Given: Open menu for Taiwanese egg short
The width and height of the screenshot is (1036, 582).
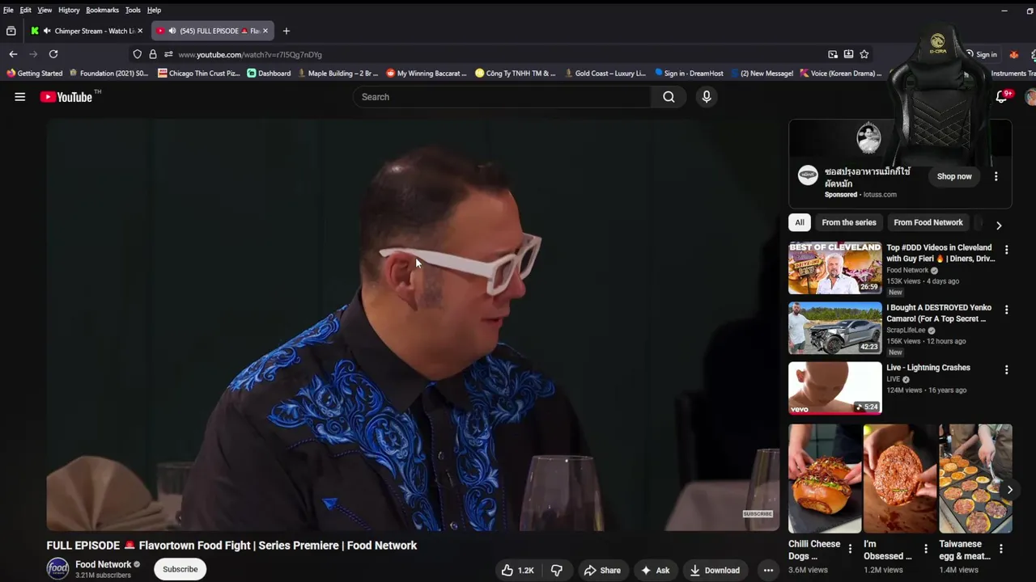Looking at the screenshot, I should click(1001, 549).
